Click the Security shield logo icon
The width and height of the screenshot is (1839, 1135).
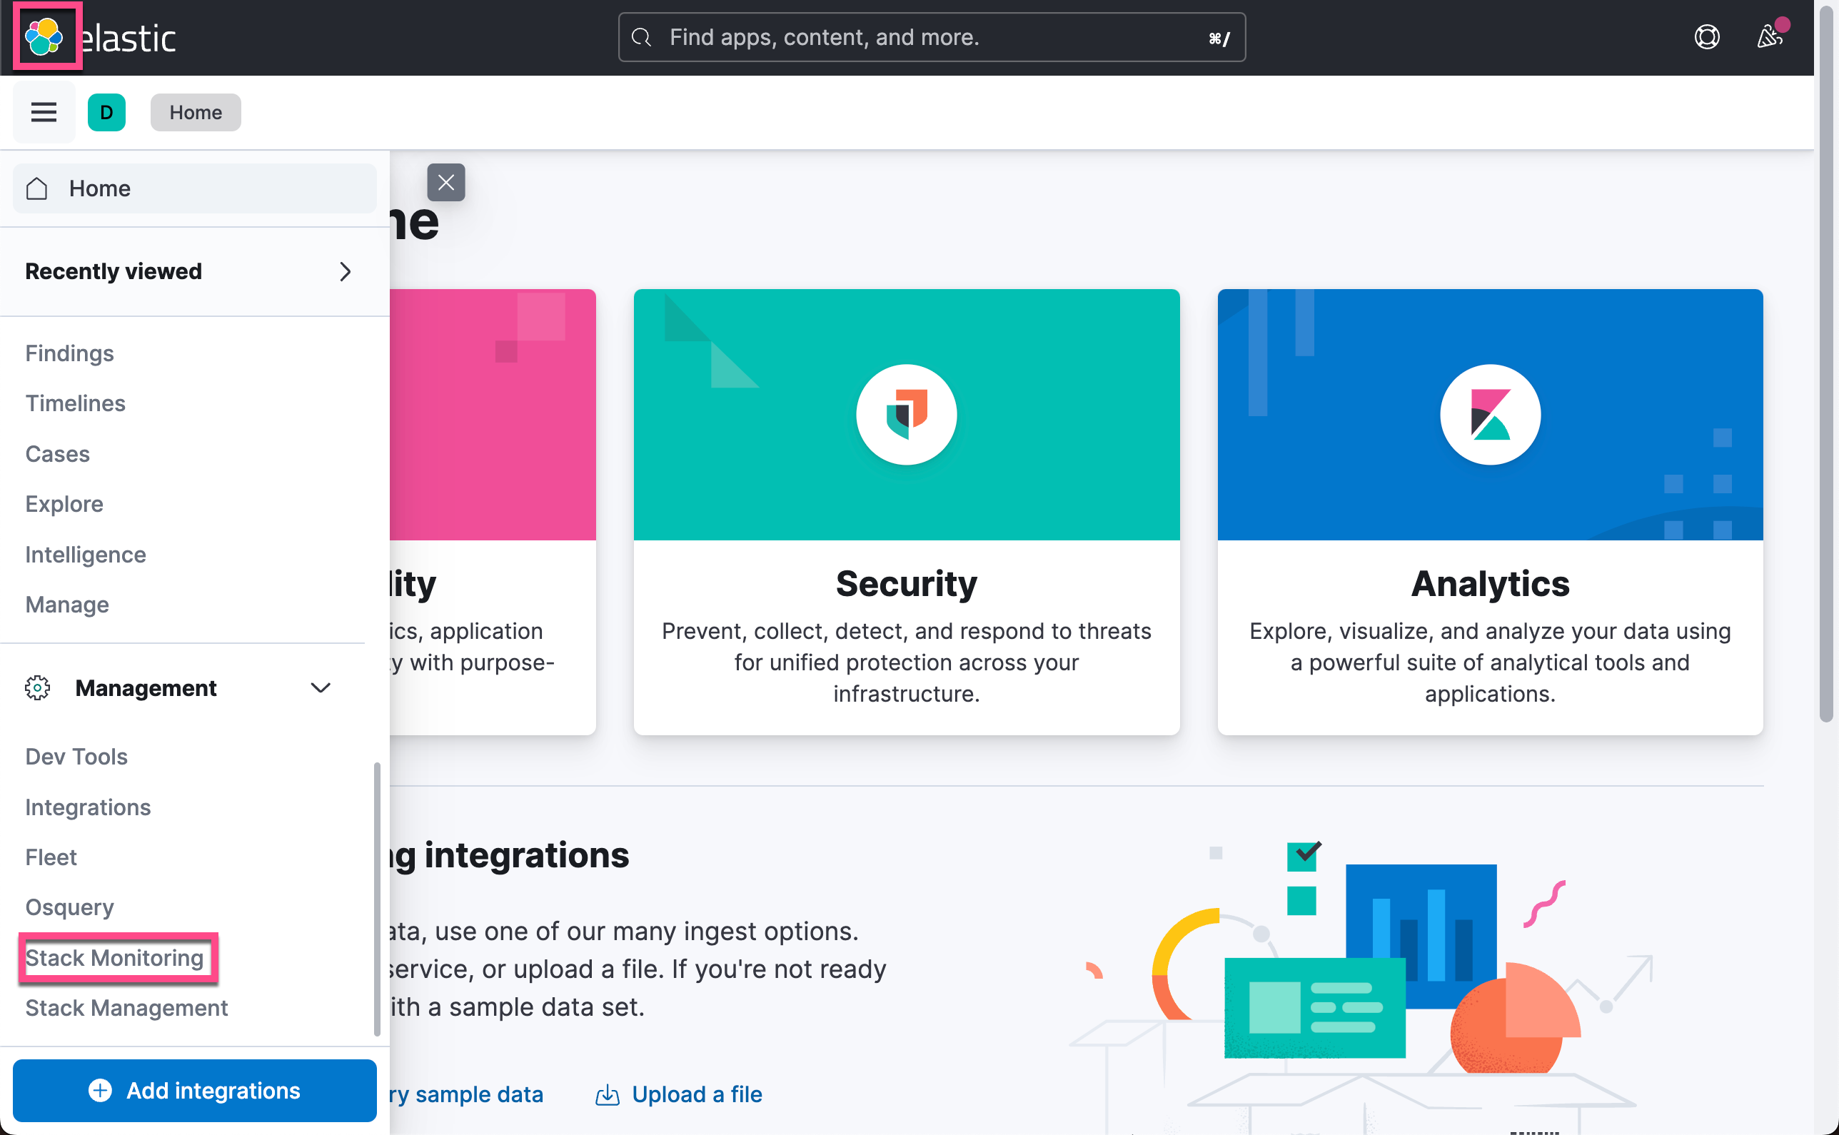[906, 414]
